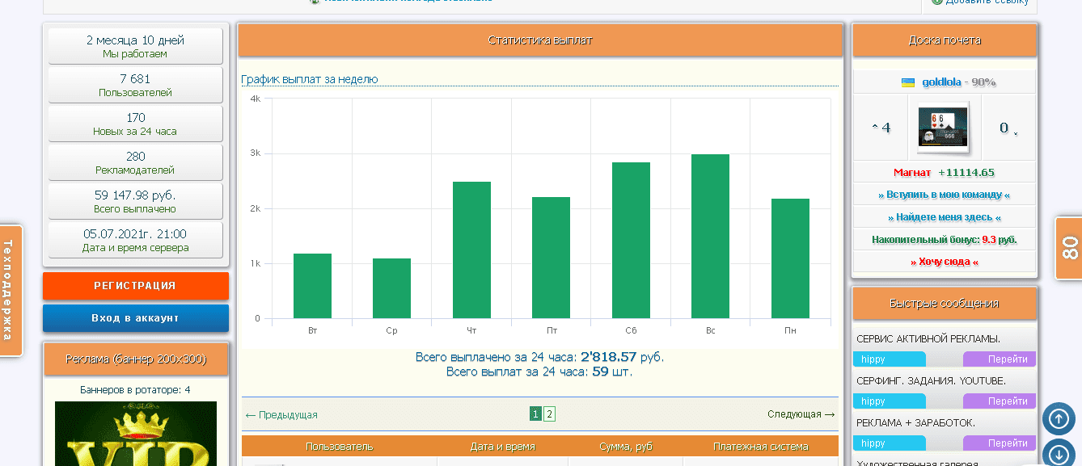Select page 1 in pagination
The width and height of the screenshot is (1082, 466).
535,414
